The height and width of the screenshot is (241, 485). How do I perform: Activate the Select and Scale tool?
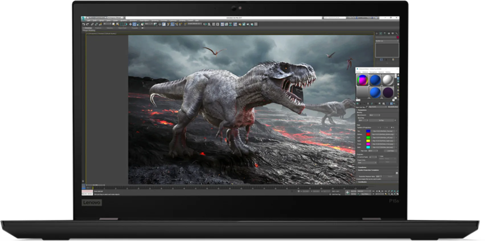[138, 24]
